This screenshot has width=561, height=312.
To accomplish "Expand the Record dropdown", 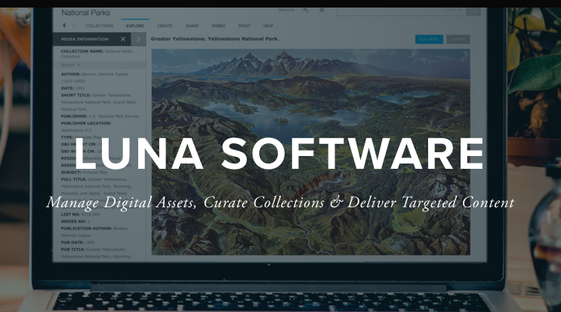I will pyautogui.click(x=70, y=65).
